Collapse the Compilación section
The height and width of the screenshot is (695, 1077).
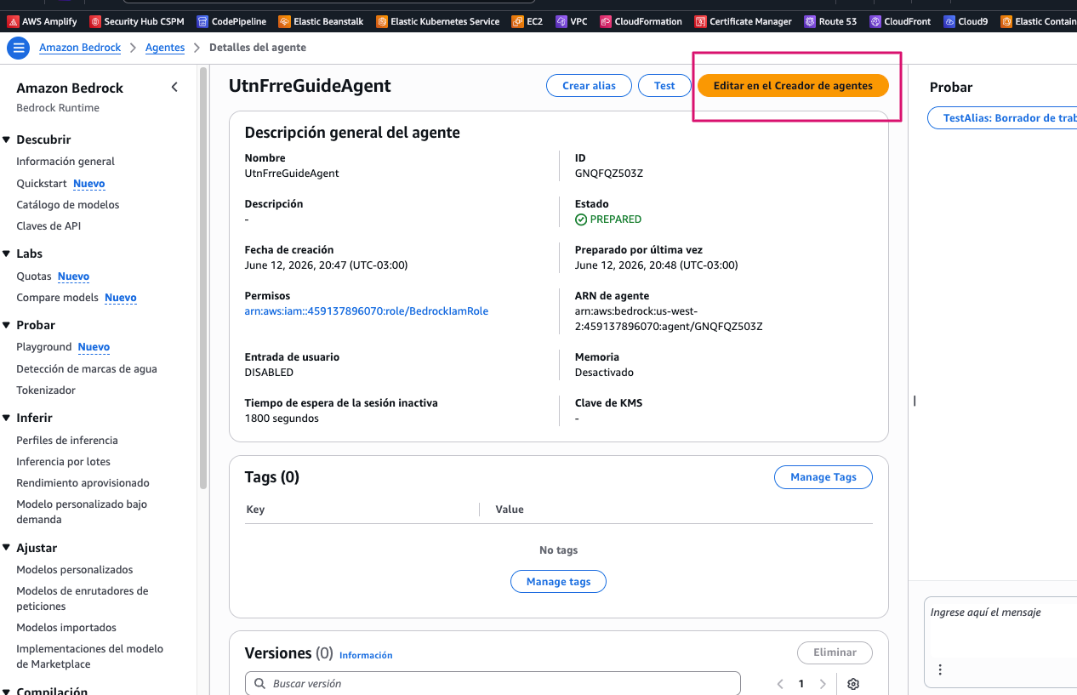click(x=7, y=691)
